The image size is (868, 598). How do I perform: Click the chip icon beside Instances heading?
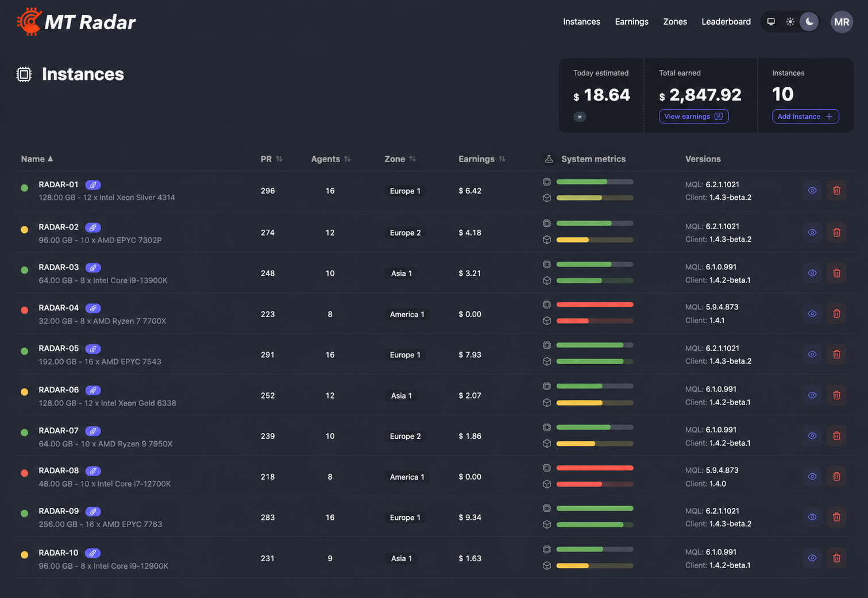pos(24,74)
